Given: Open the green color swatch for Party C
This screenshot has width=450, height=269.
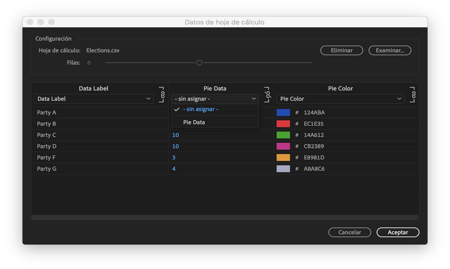Looking at the screenshot, I should 283,135.
